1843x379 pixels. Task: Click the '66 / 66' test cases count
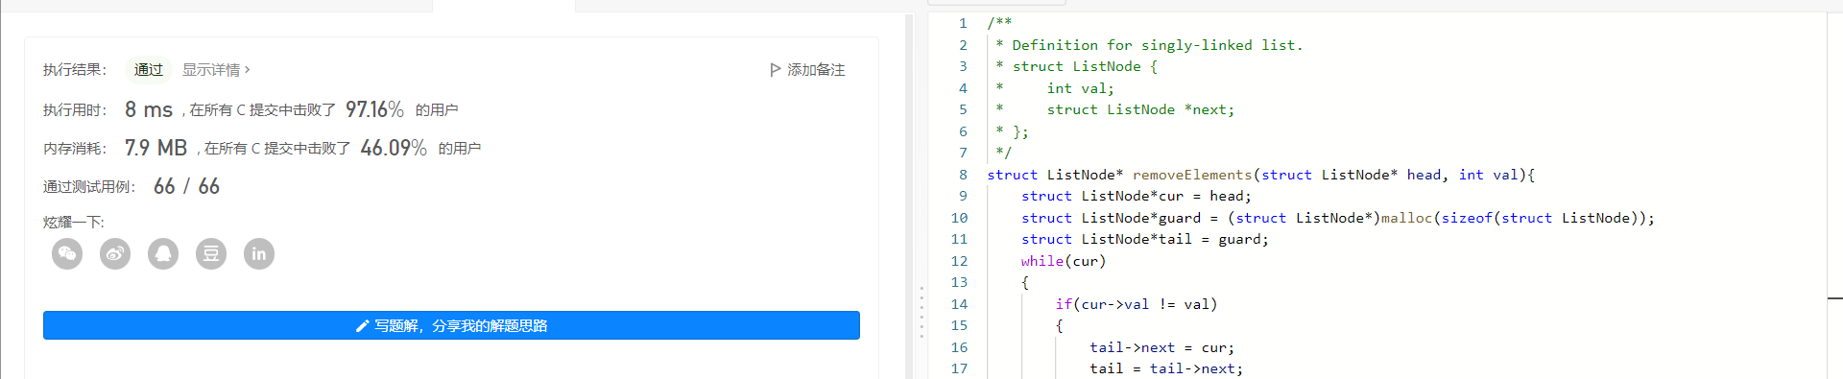tap(186, 186)
